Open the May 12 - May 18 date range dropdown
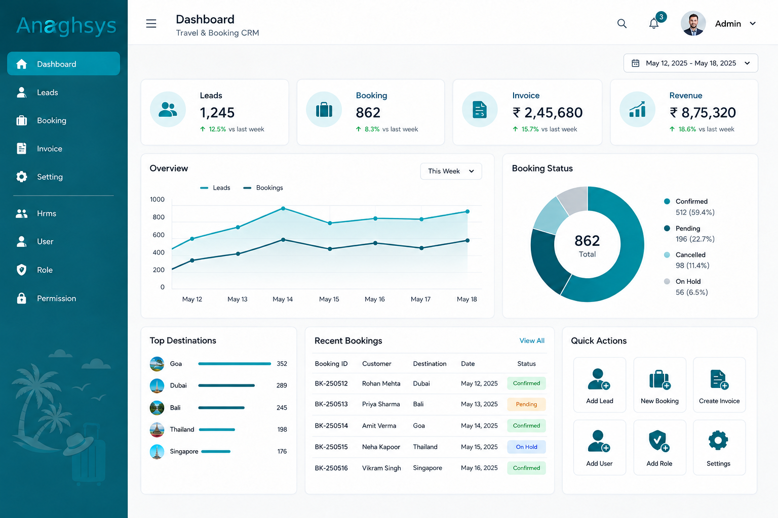This screenshot has height=518, width=778. 690,63
